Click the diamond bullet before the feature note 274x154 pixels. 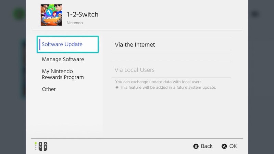117,87
